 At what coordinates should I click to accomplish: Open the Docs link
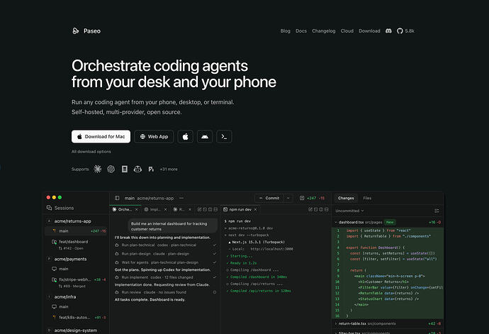click(x=301, y=31)
